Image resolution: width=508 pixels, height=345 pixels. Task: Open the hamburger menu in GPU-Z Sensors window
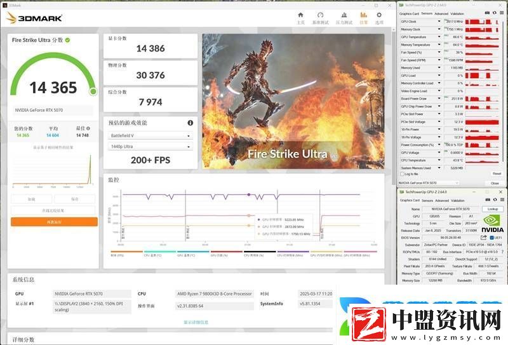(x=502, y=13)
